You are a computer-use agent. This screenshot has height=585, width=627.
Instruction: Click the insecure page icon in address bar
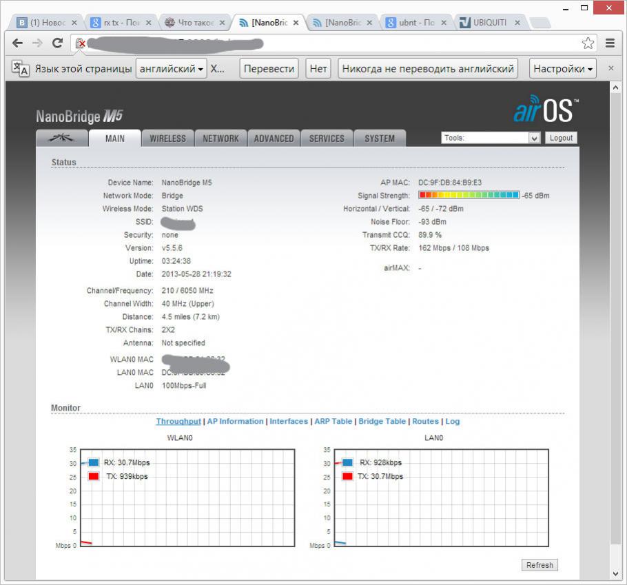coord(81,43)
